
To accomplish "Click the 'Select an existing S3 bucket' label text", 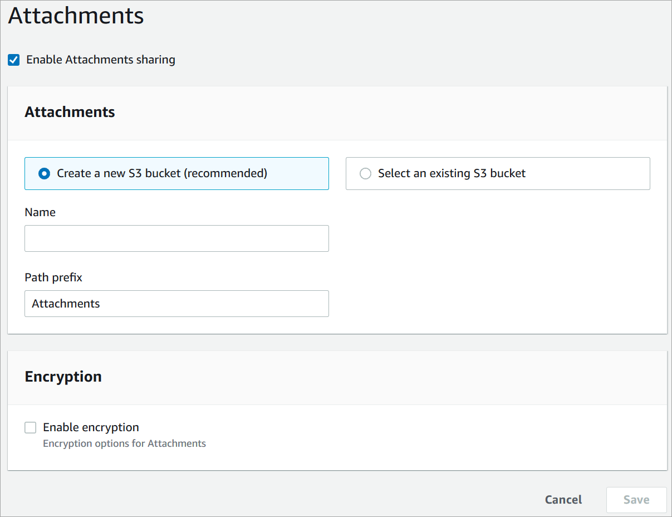I will (x=452, y=173).
